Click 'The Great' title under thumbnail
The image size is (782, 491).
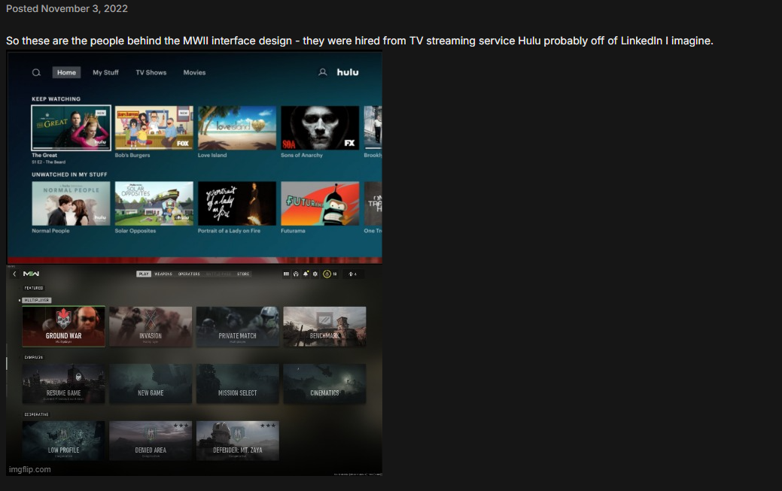pyautogui.click(x=44, y=155)
